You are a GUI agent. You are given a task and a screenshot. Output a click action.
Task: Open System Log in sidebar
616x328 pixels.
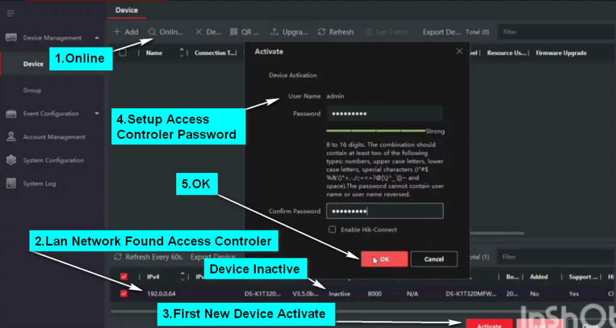(39, 183)
